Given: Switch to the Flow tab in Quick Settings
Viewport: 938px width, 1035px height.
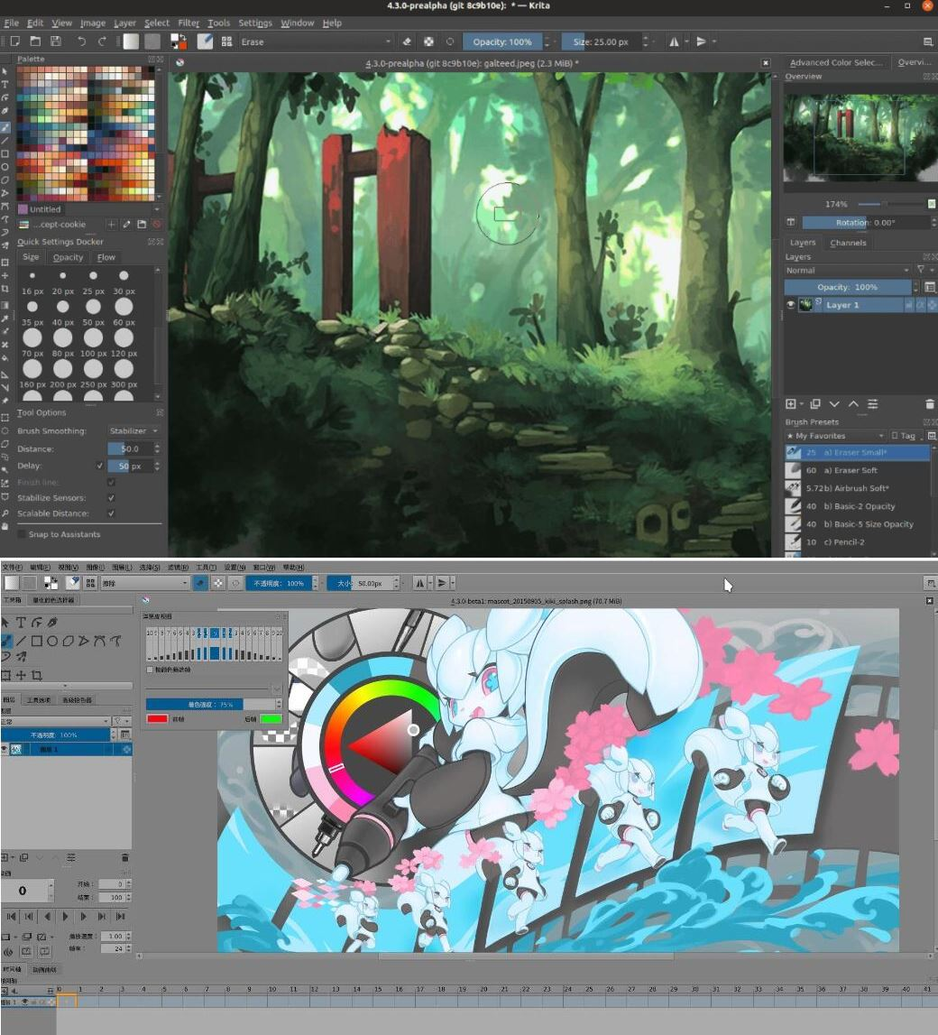Looking at the screenshot, I should click(106, 257).
